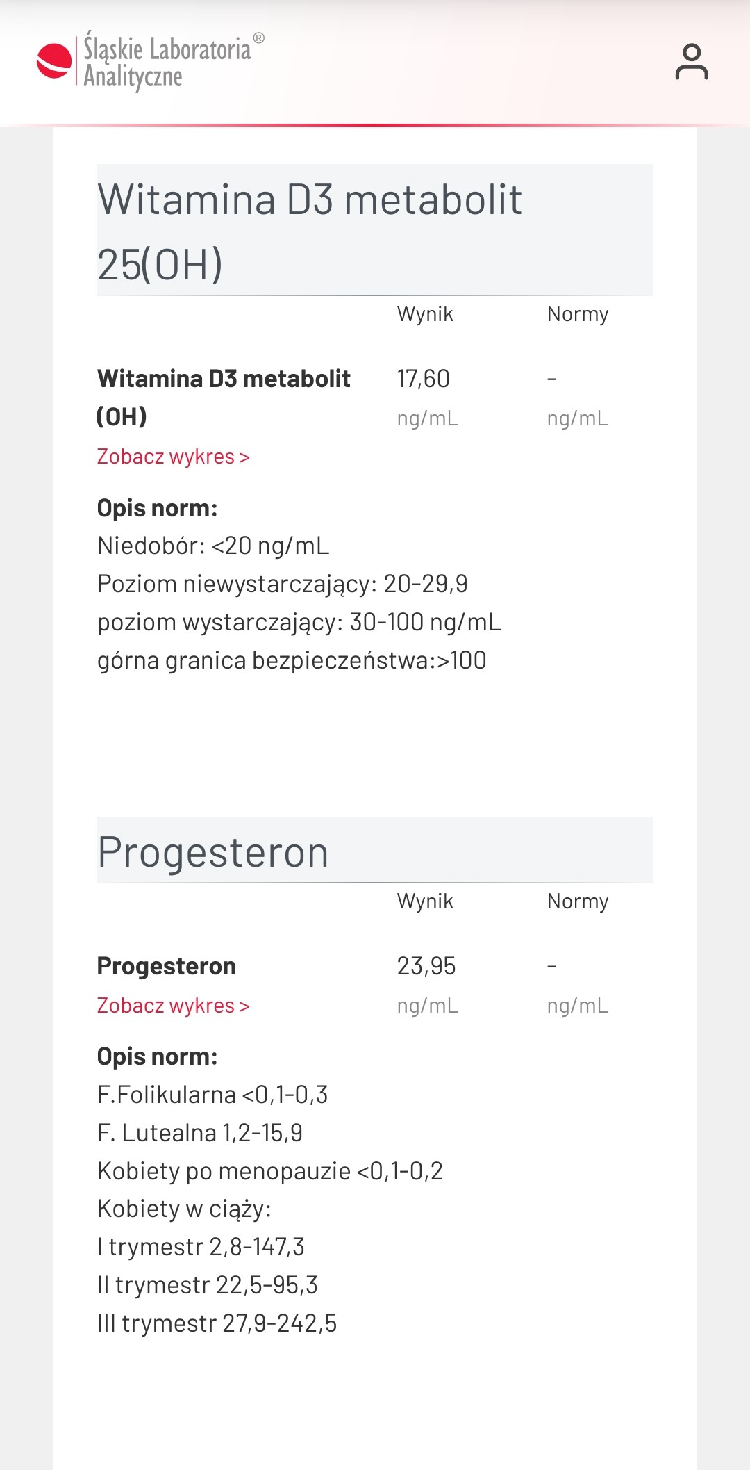Click the F. Lutealna 1,2-15,9 norm line
Image resolution: width=750 pixels, height=1470 pixels.
(x=200, y=1133)
